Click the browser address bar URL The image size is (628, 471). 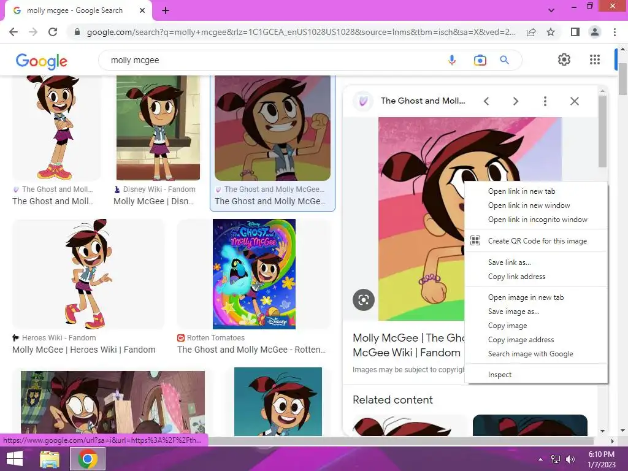[x=301, y=32]
